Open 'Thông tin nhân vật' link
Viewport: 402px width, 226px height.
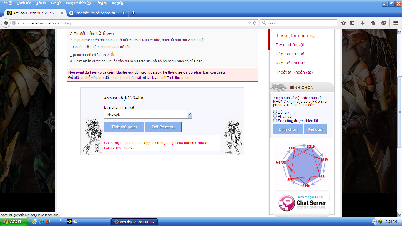coord(296,35)
